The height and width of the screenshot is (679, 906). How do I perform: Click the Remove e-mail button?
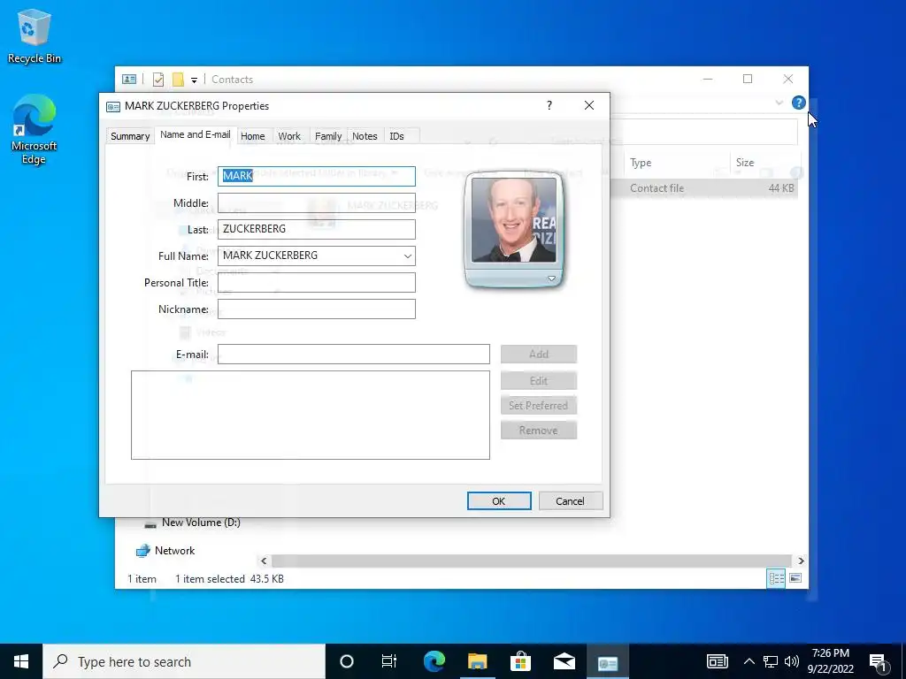tap(539, 431)
